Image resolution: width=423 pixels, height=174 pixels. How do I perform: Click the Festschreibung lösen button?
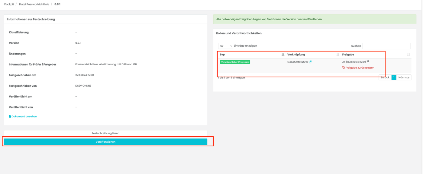coord(105,133)
